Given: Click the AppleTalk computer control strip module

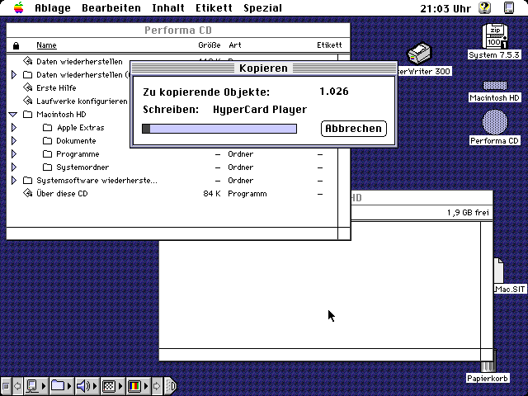Looking at the screenshot, I should click(33, 385).
